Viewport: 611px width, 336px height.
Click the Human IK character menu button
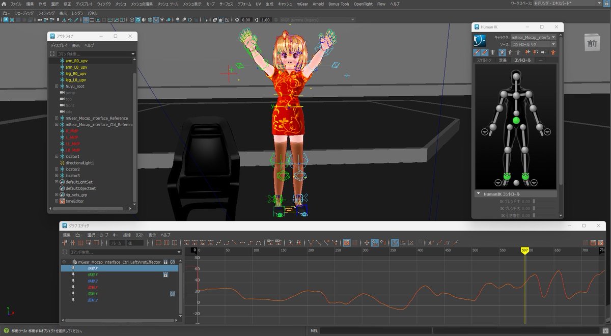tap(479, 40)
